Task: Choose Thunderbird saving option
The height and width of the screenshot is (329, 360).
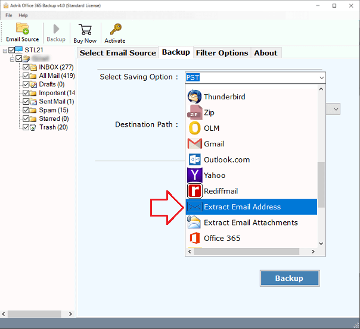Action: pyautogui.click(x=252, y=97)
